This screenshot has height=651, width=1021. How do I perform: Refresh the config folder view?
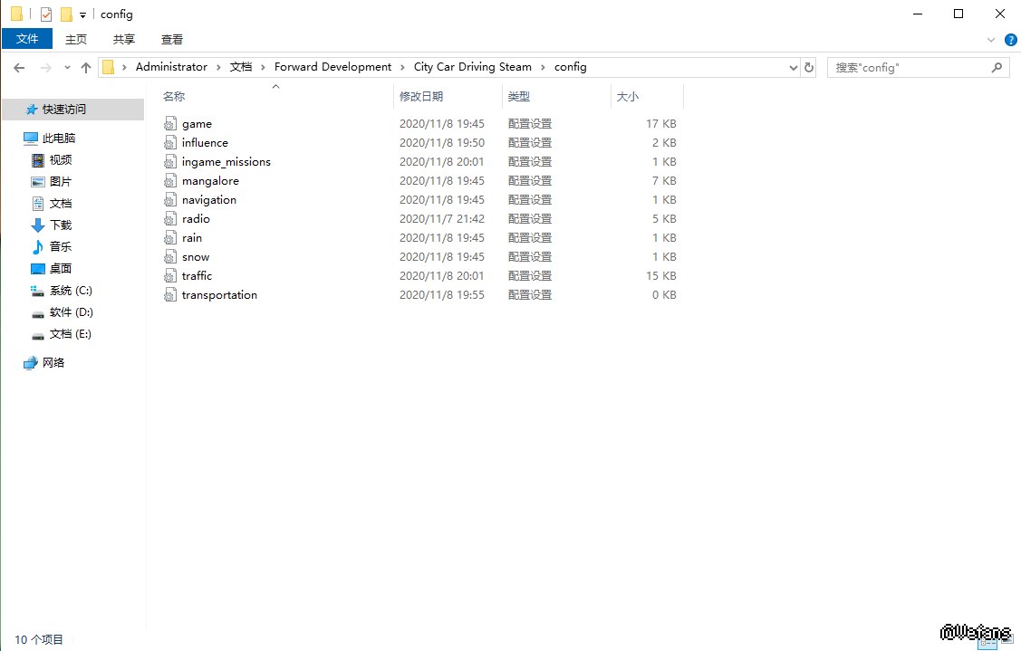[809, 67]
